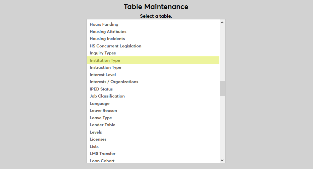Screen dimensions: 313x169
Task: Choose Licenses from the table list
Action: pyautogui.click(x=98, y=139)
